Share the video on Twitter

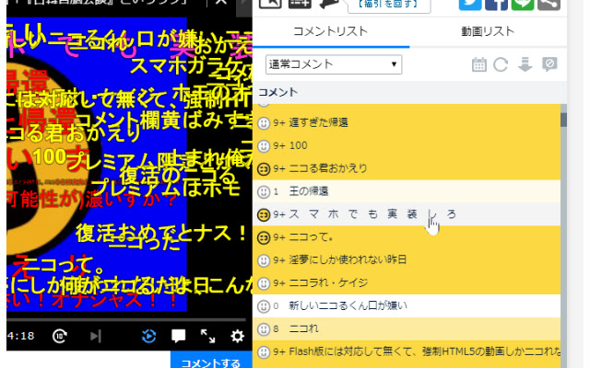[x=470, y=4]
